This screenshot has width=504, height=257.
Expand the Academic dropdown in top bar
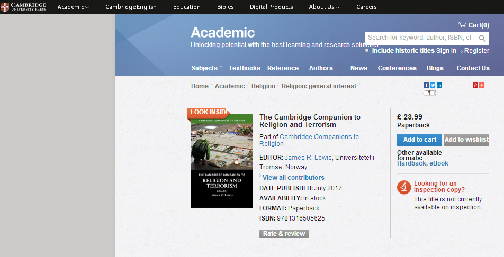click(x=73, y=7)
